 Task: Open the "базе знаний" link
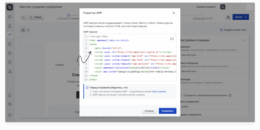[159, 91]
